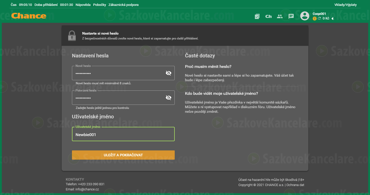
Task: Click the user avatar icon
Action: tap(305, 16)
